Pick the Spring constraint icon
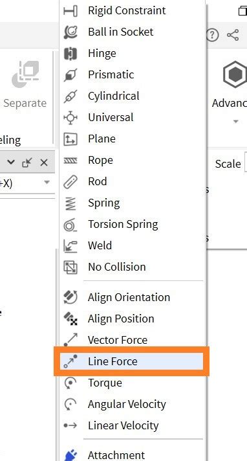The height and width of the screenshot is (461, 247). tap(70, 203)
